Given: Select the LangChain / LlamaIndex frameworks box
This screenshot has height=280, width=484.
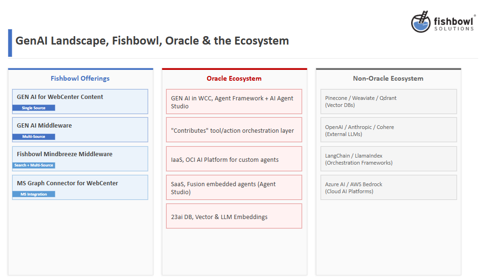Looking at the screenshot, I should coord(388,159).
